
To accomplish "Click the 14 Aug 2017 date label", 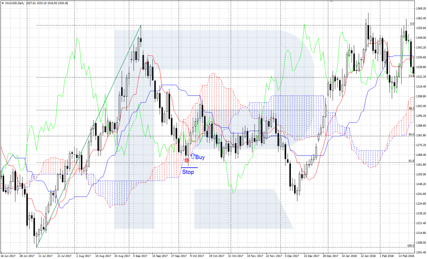I will click(x=103, y=256).
